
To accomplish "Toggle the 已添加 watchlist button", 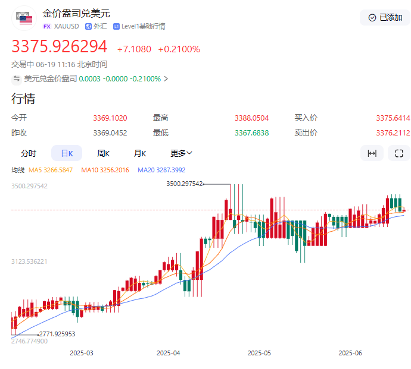I will pyautogui.click(x=385, y=18).
